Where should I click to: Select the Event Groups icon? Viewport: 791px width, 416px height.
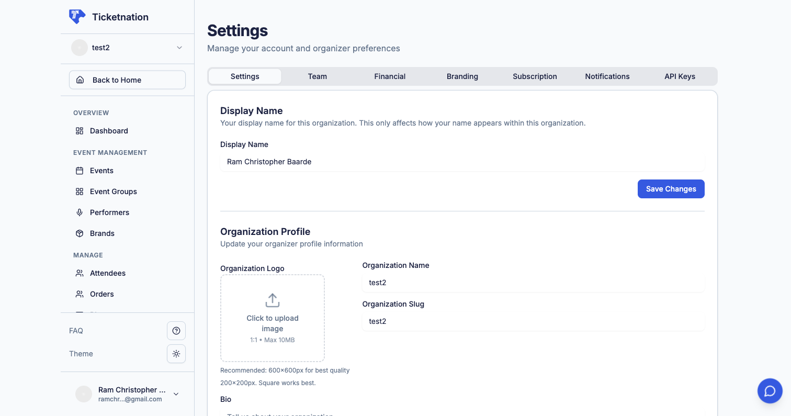[x=80, y=192]
